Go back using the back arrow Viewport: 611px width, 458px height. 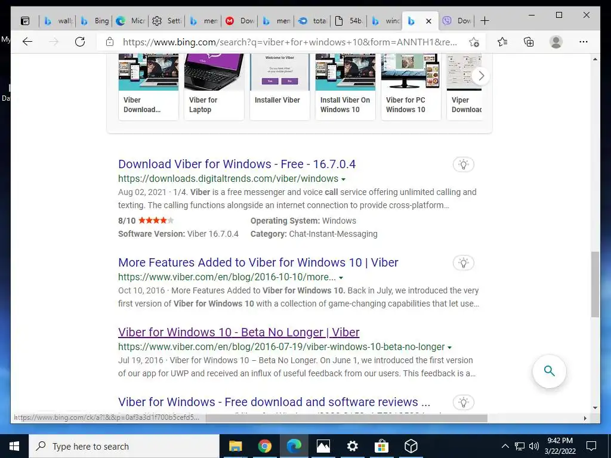[27, 42]
